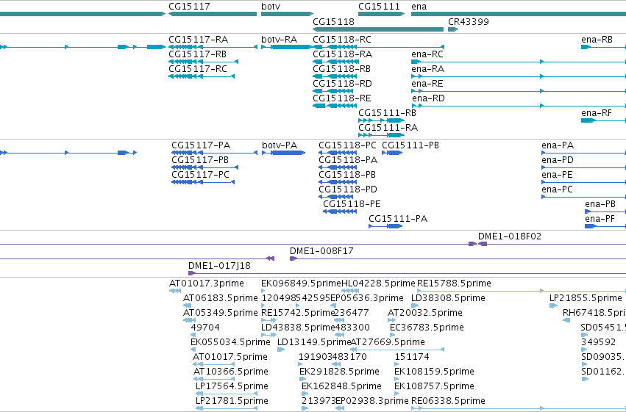Click the ena-RE transcript label
This screenshot has height=412, width=626.
click(427, 84)
